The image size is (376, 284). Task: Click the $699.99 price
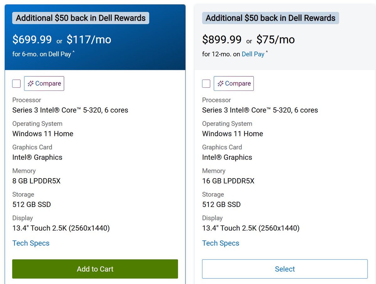[x=32, y=40]
